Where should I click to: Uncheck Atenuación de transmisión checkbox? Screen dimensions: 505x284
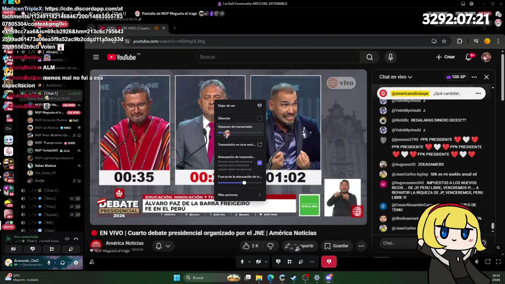(x=260, y=163)
